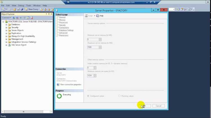Open the View menu
Image resolution: width=211 pixels, height=118 pixels.
pyautogui.click(x=14, y=6)
